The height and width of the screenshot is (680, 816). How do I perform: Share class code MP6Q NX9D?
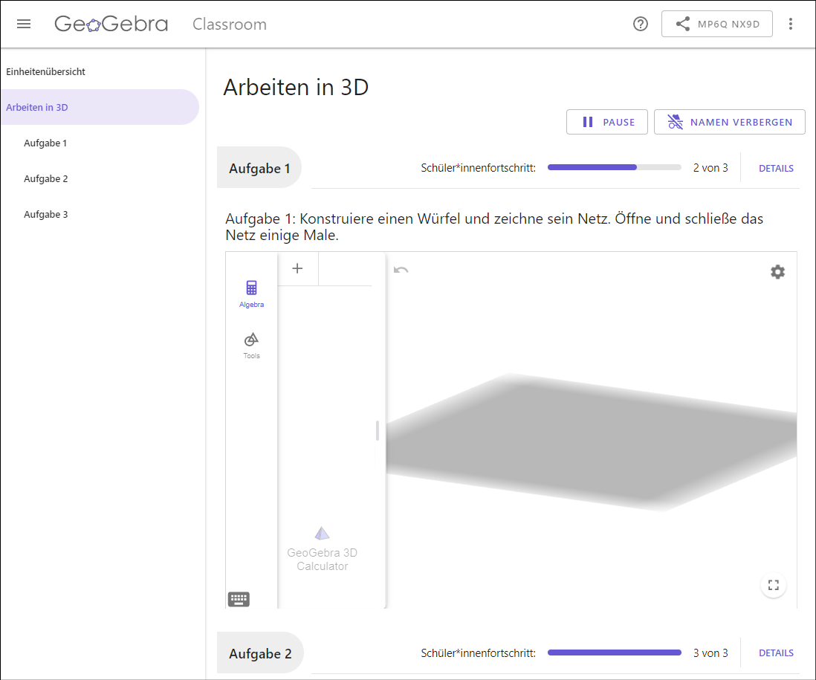tap(716, 24)
